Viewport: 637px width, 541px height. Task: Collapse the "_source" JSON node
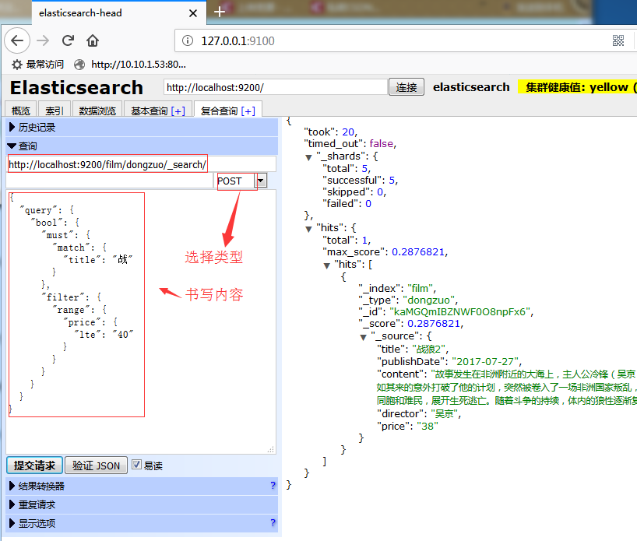(x=364, y=337)
